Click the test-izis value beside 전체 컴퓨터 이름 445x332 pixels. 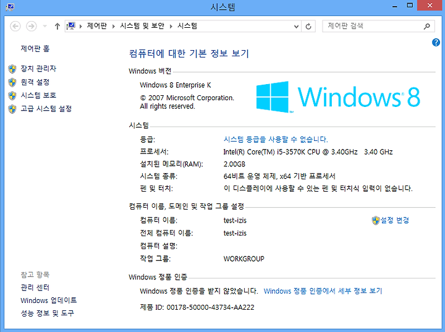[x=235, y=233]
